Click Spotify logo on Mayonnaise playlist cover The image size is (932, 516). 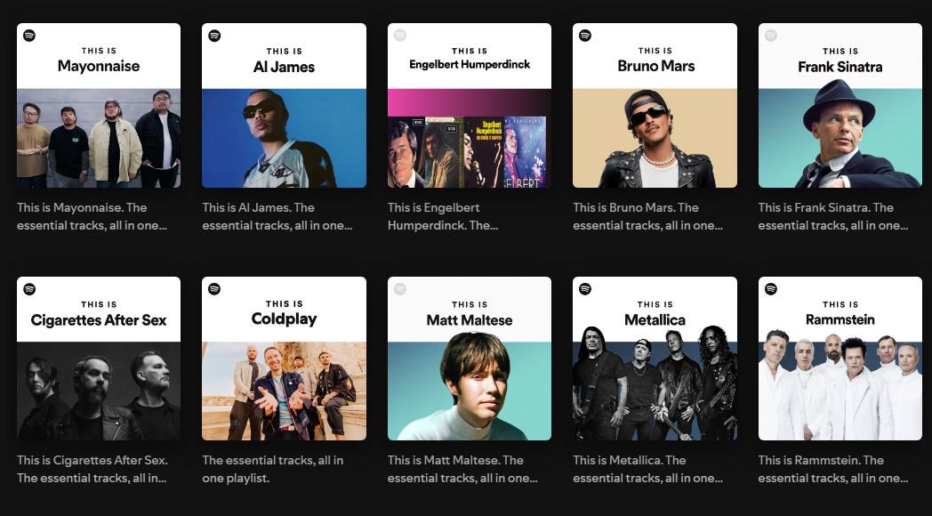pyautogui.click(x=29, y=36)
